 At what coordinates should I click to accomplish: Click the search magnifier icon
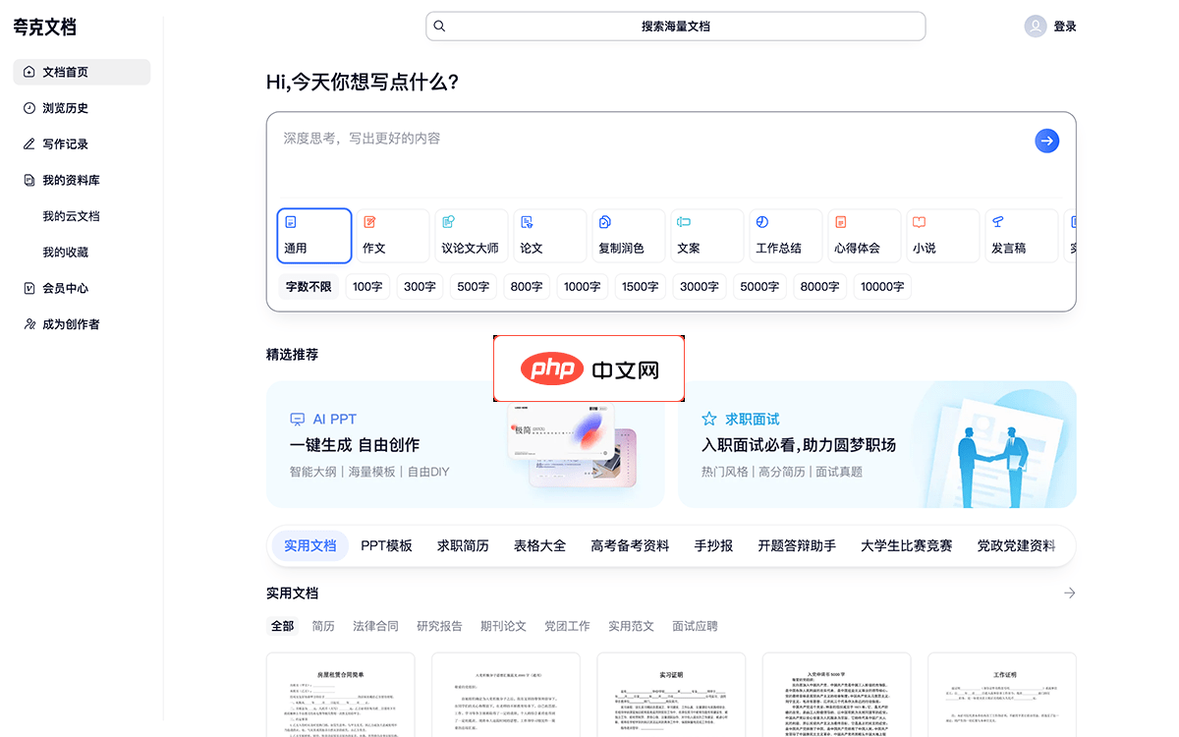tap(439, 27)
